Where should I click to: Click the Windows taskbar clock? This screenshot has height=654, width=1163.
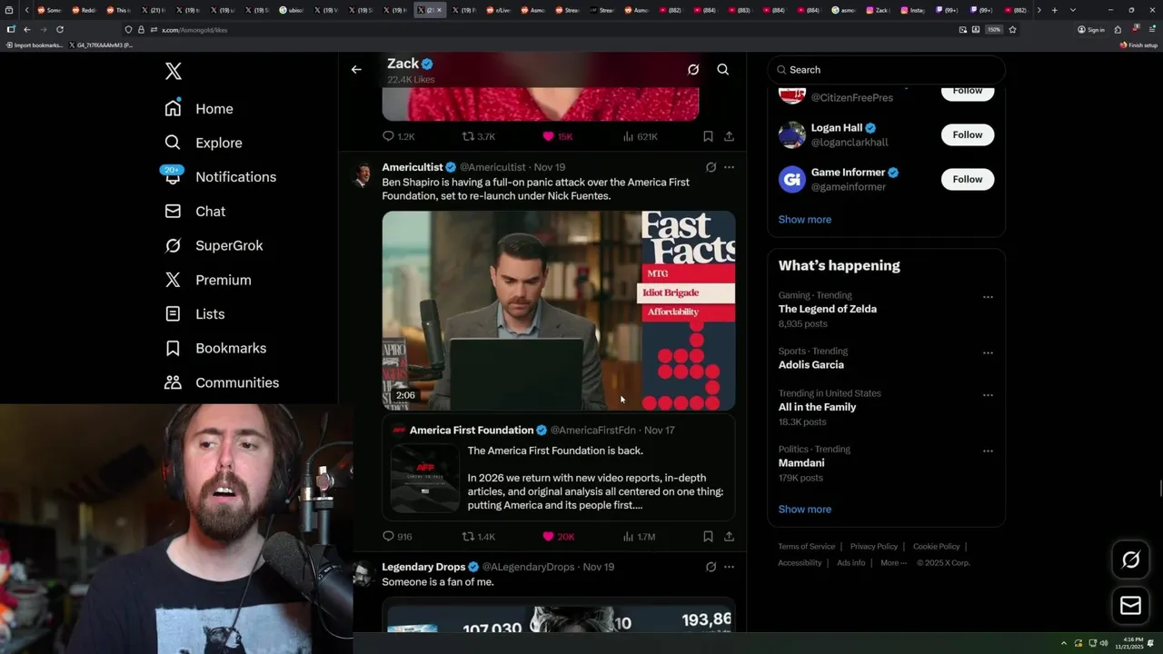click(x=1131, y=643)
